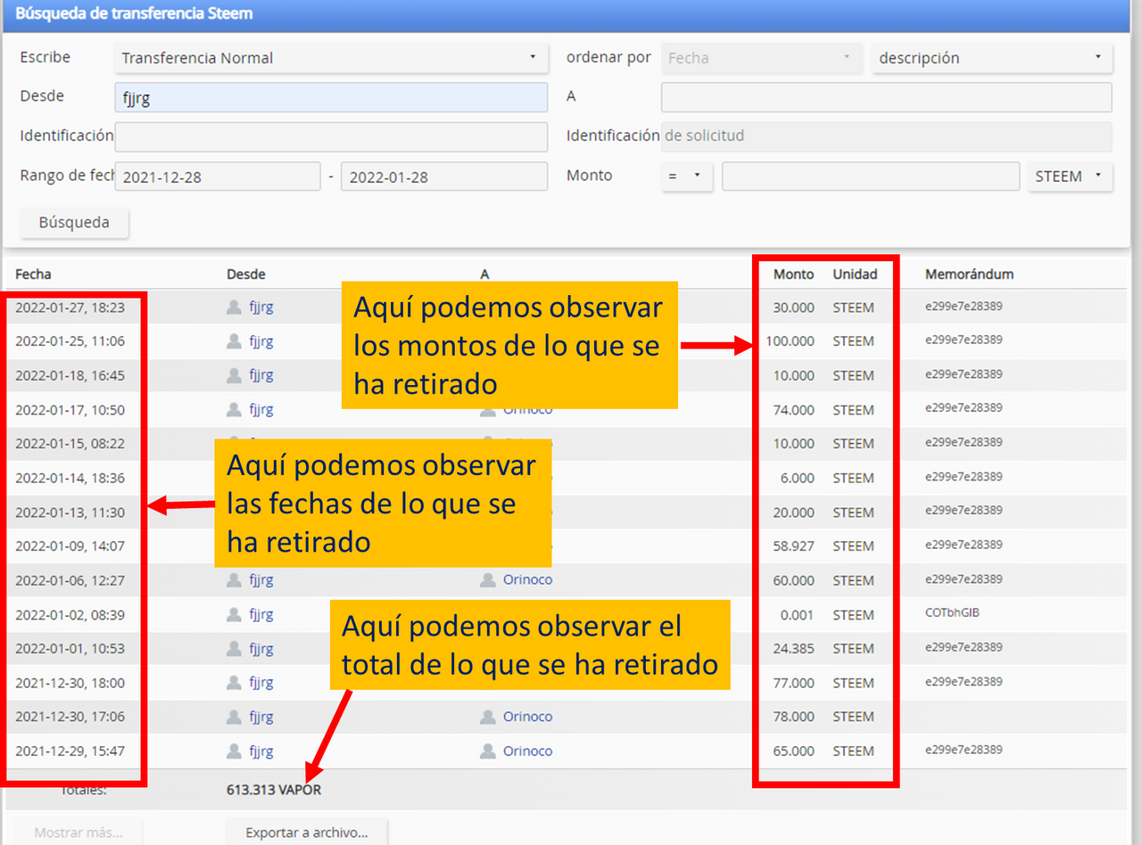1142x845 pixels.
Task: Click the 74.000 amount cell
Action: coord(793,410)
